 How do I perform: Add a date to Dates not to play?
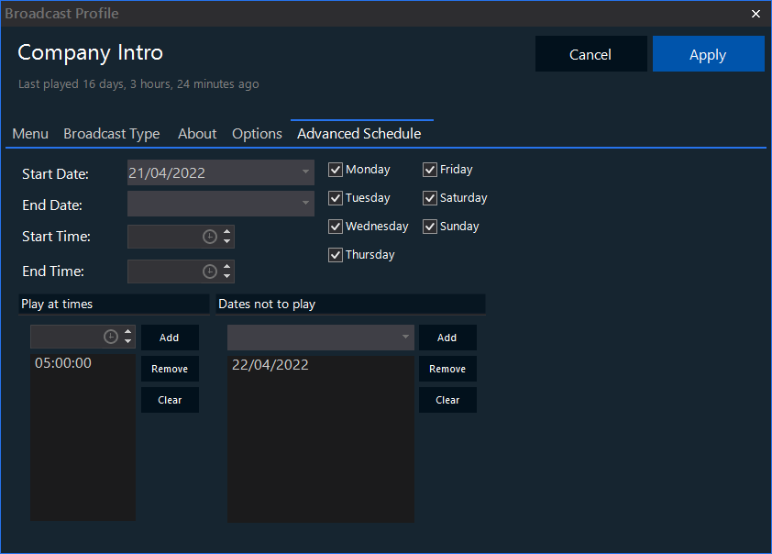(x=447, y=338)
